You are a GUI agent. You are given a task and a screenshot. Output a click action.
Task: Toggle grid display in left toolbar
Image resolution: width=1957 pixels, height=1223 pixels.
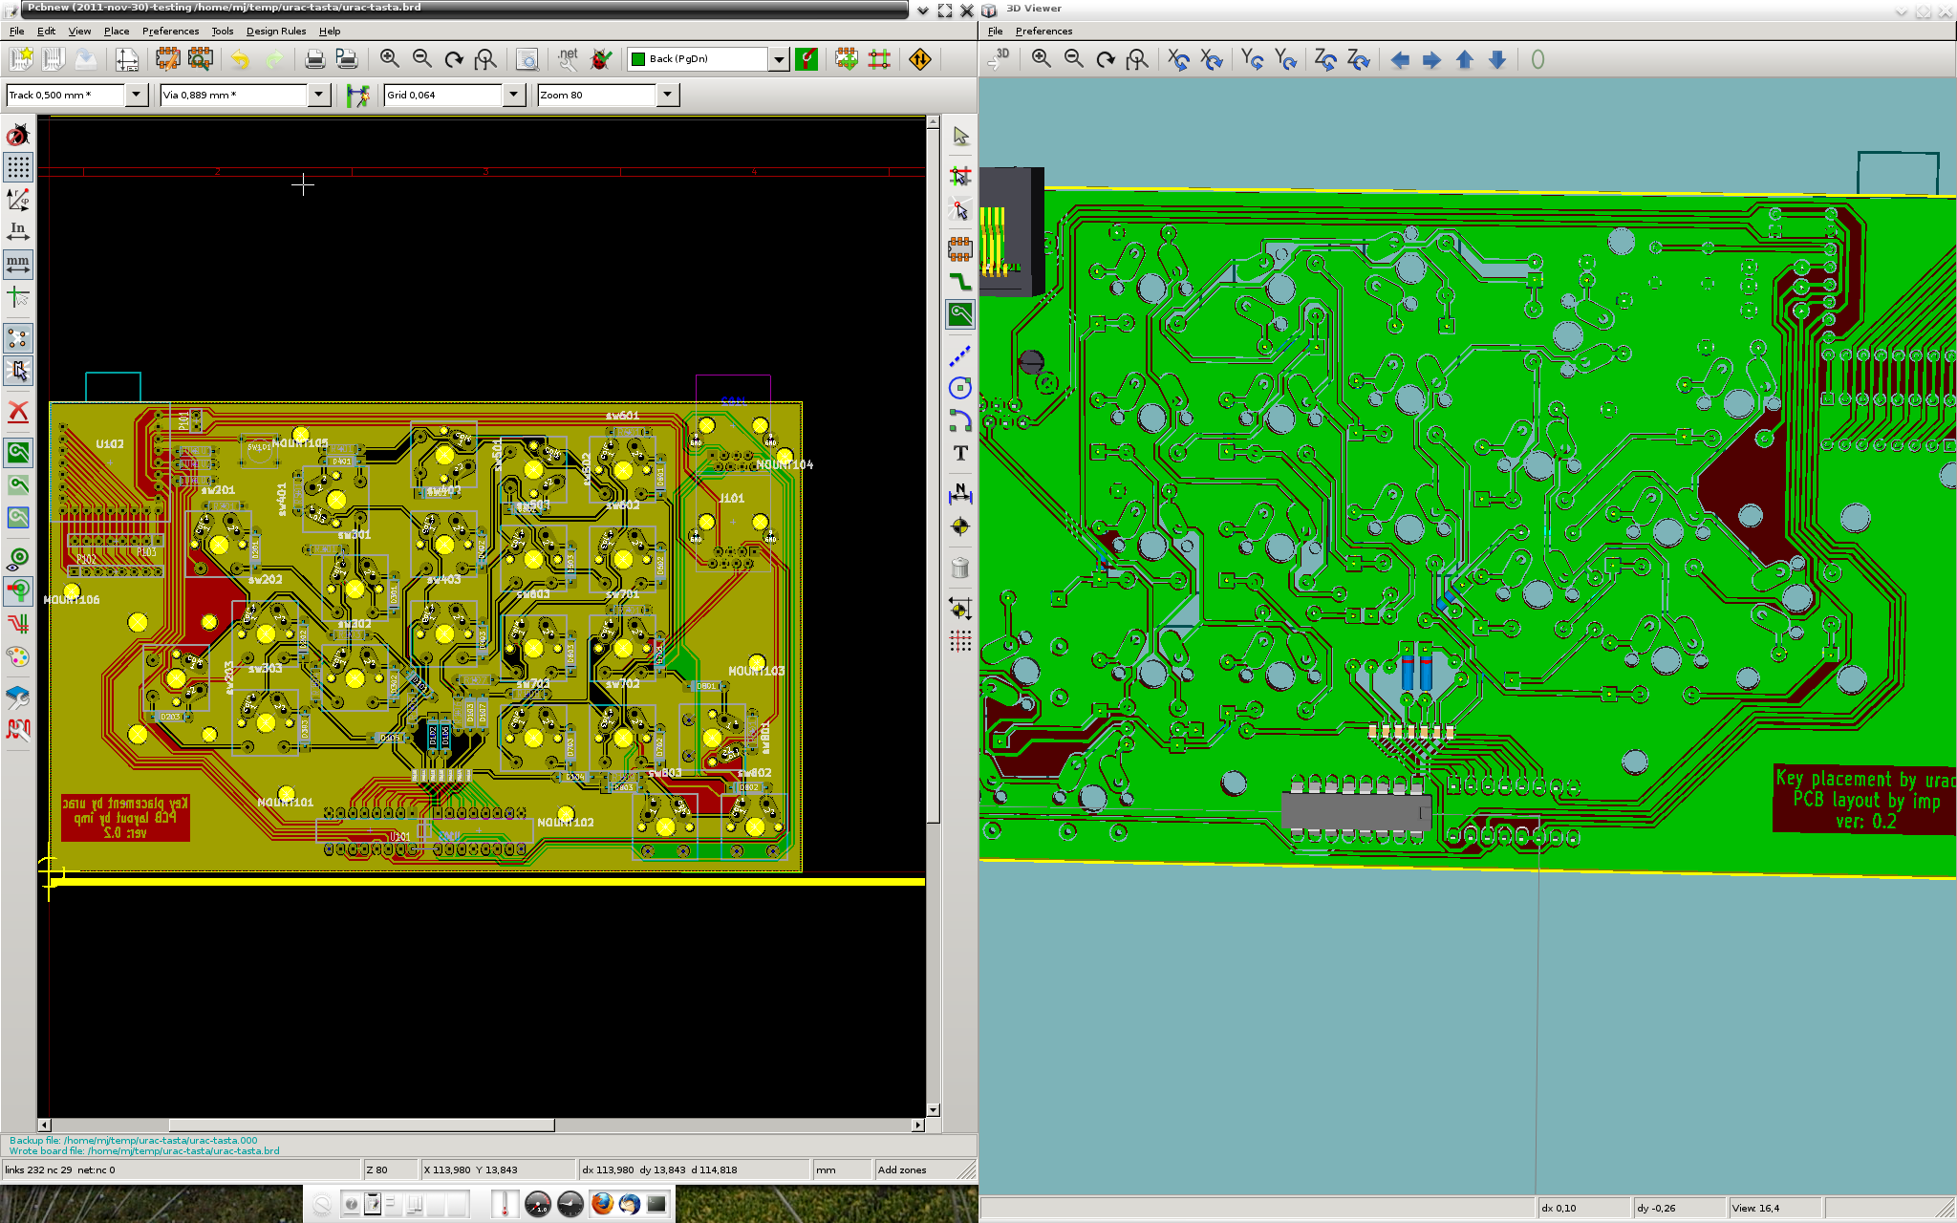pyautogui.click(x=18, y=167)
